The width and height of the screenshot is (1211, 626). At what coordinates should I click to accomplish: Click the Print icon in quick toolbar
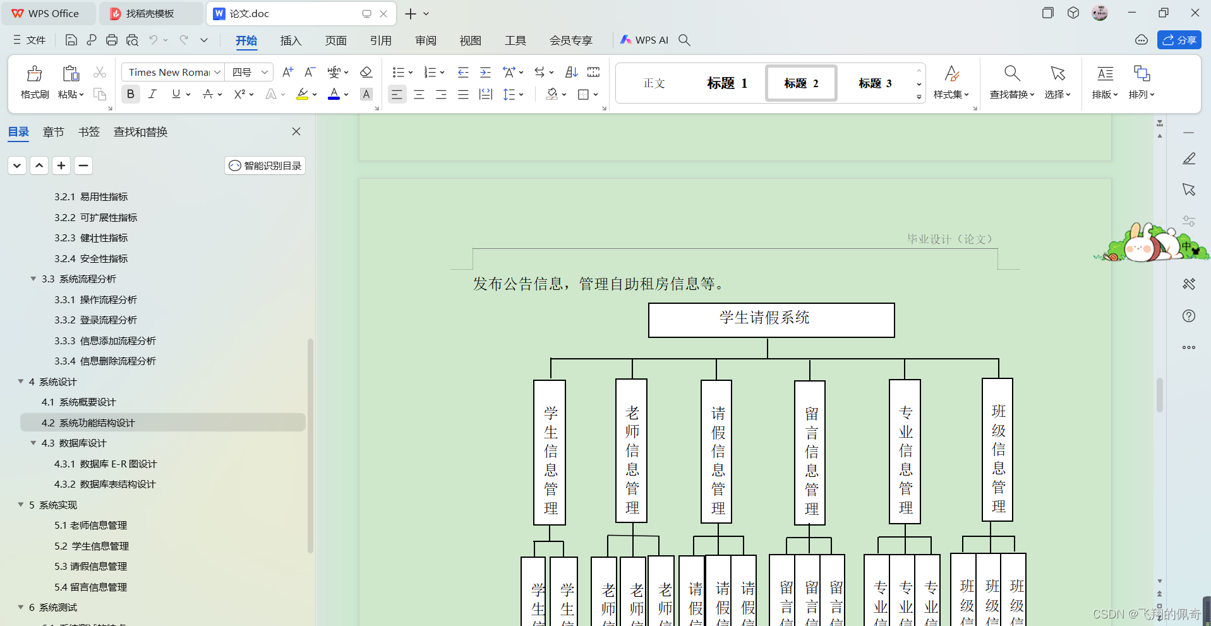pos(112,40)
